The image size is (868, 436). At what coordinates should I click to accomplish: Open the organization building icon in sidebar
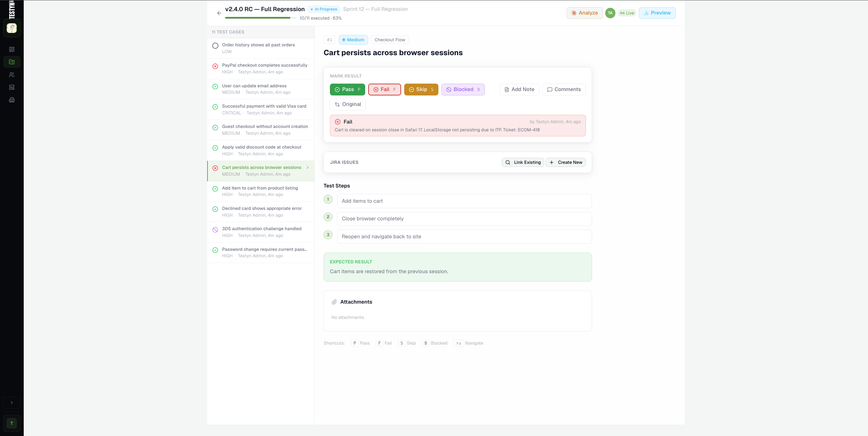pos(12,100)
